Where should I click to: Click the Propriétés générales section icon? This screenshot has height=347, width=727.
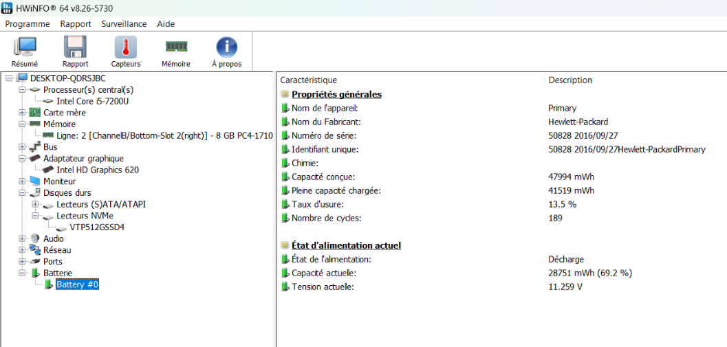pos(285,95)
